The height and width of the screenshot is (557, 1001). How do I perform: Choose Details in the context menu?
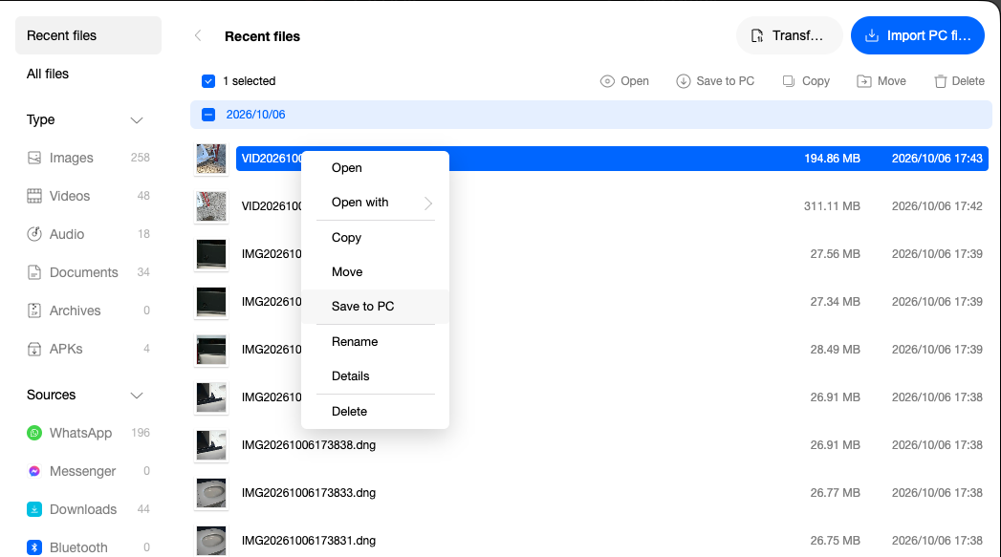[375, 375]
